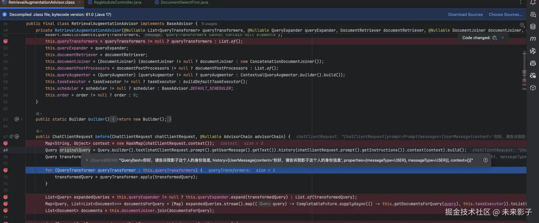Toggle the breakpoint on the for QueryTransformer line
The image size is (539, 223).
coord(5,170)
